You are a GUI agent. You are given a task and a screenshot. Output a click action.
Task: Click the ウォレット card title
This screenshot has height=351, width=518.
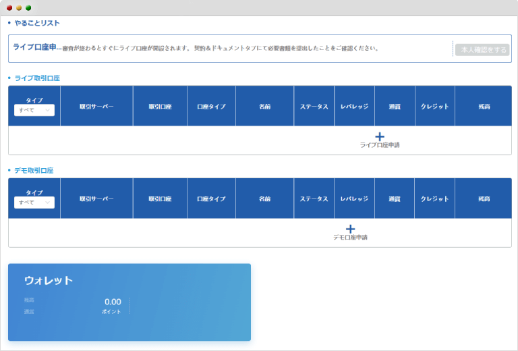tap(49, 280)
